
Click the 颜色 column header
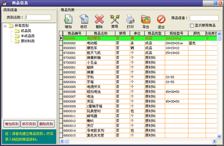197,33
